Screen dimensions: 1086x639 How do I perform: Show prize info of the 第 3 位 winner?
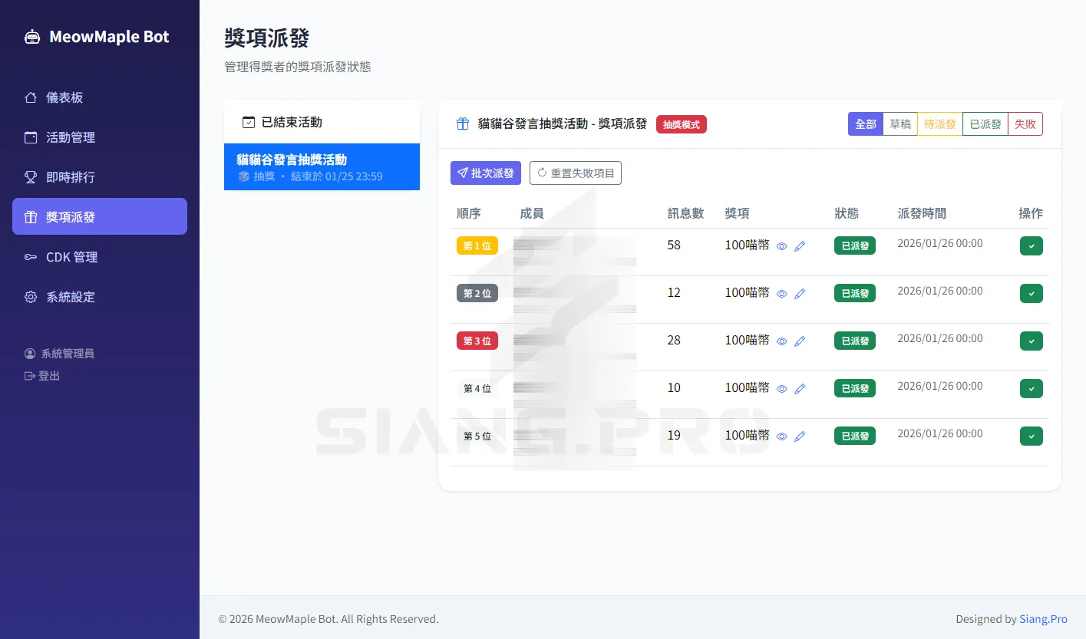click(781, 341)
